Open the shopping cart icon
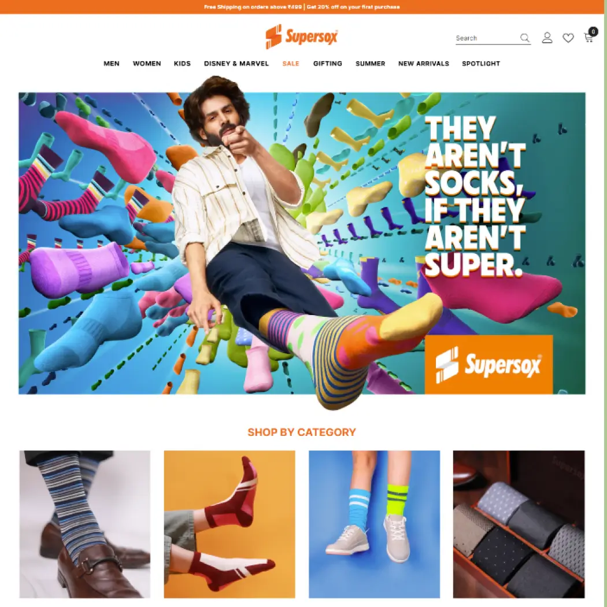 click(589, 38)
